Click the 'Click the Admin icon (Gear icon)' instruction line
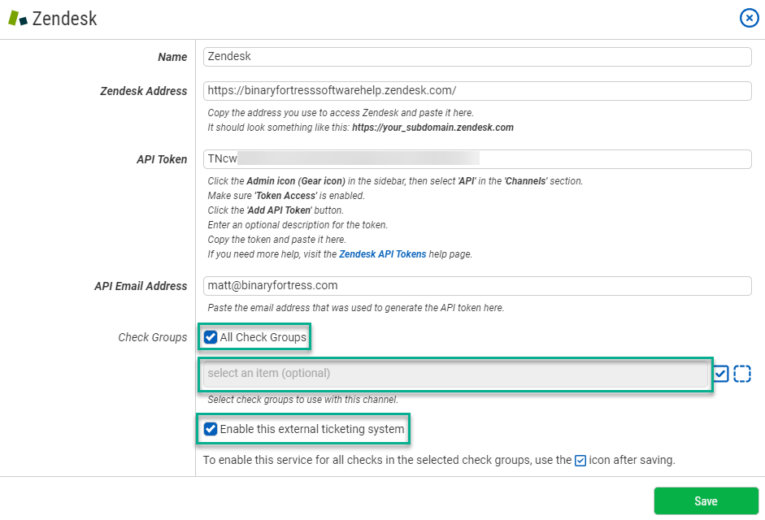 pos(395,181)
